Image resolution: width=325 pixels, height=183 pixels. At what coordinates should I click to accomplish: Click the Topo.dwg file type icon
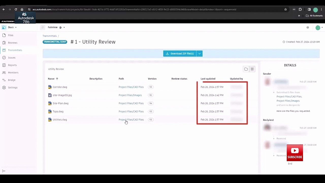(x=50, y=111)
